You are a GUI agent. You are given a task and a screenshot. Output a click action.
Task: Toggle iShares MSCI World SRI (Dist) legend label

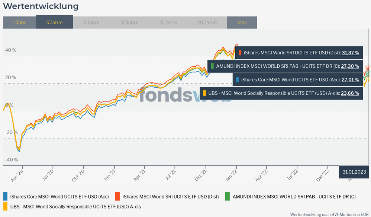tap(171, 197)
